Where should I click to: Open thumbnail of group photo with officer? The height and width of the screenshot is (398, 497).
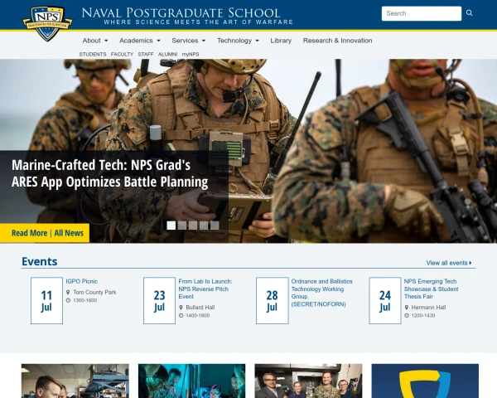(308, 381)
